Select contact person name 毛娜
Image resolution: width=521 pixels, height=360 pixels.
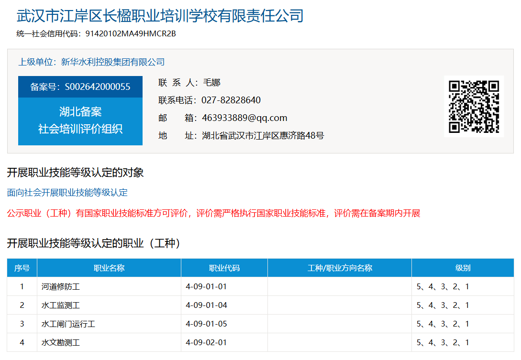(x=211, y=82)
